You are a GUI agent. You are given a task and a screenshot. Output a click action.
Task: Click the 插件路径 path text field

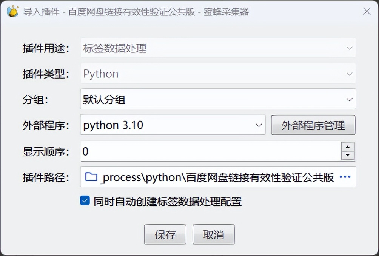coord(217,177)
